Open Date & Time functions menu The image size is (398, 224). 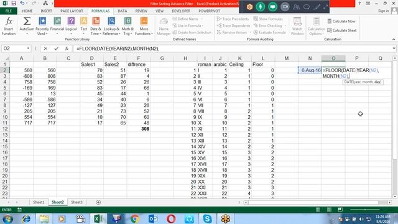click(96, 26)
